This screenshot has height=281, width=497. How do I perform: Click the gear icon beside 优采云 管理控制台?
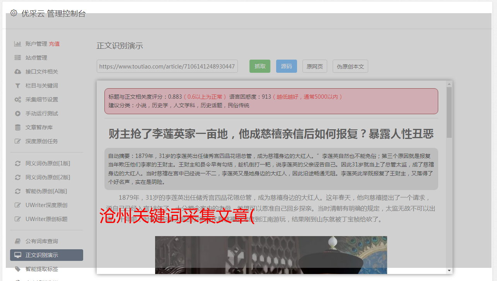[14, 13]
